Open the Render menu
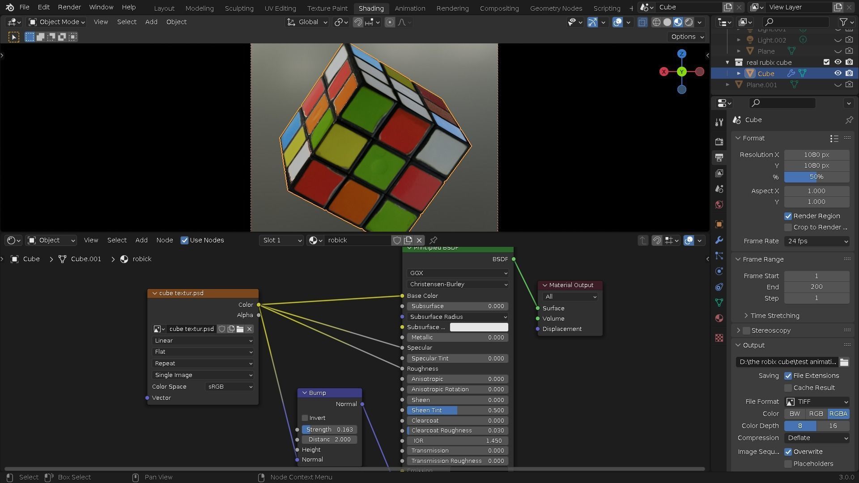Screen dimensions: 859x483 (69, 7)
